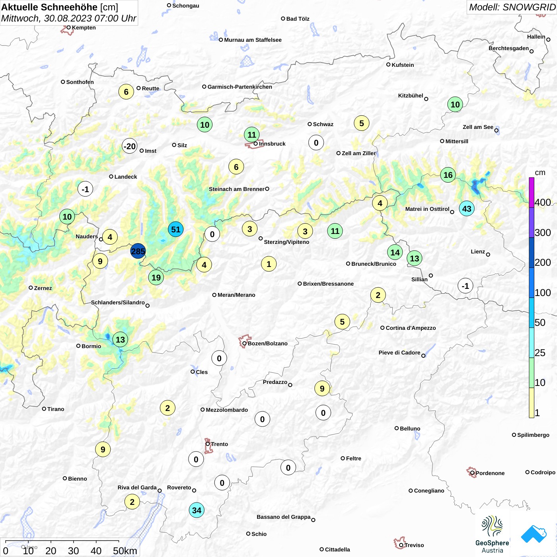Click the 'Aktuelle Schneehöhe [cm]' title
The width and height of the screenshot is (557, 557).
tap(60, 7)
